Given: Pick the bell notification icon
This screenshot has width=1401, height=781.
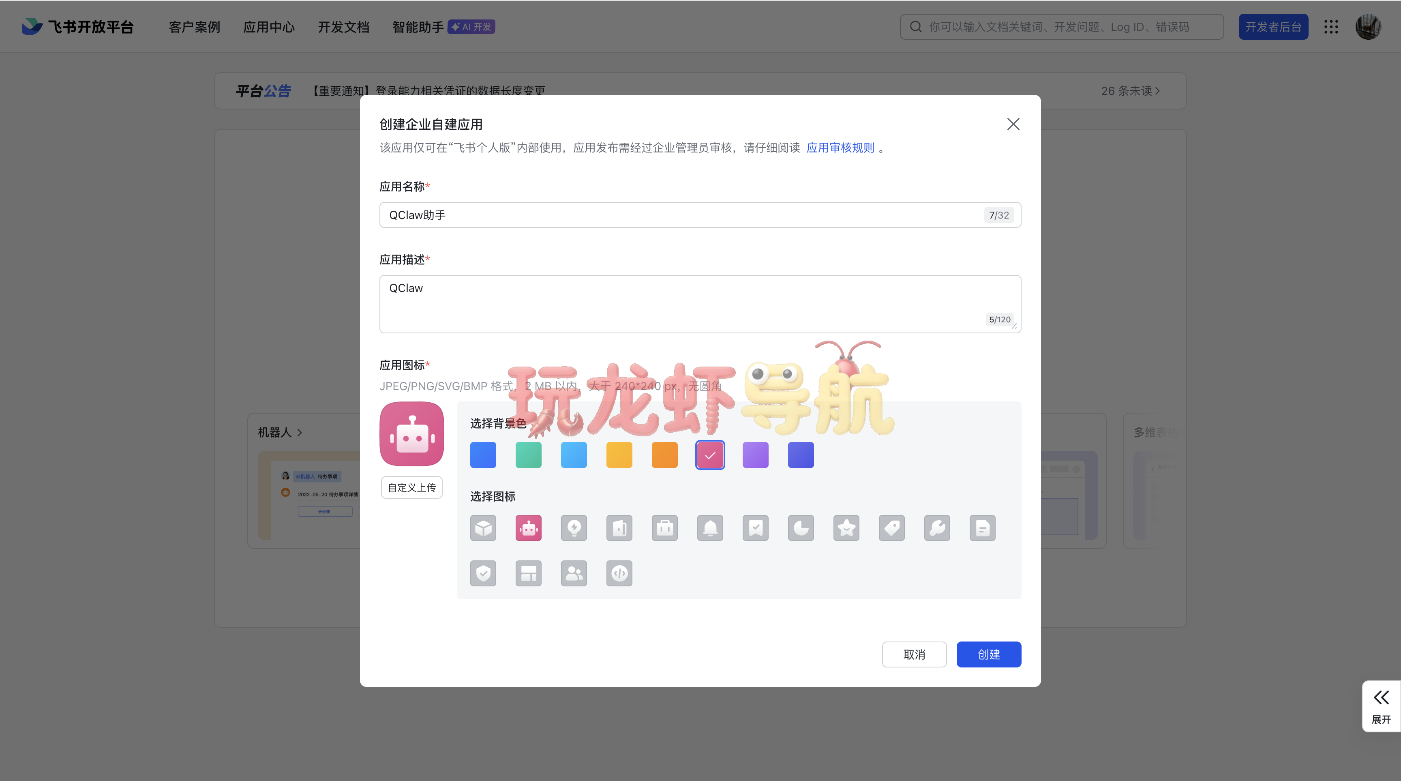Looking at the screenshot, I should click(710, 528).
